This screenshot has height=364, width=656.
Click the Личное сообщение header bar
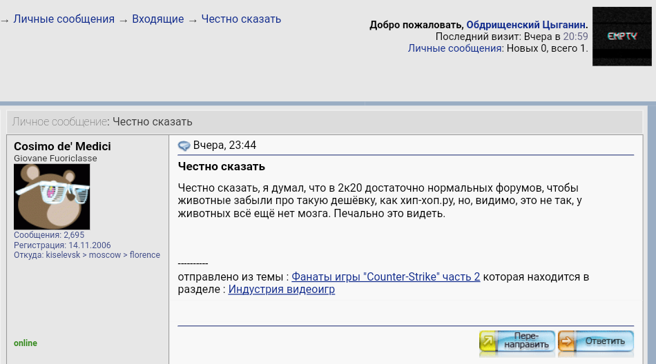click(102, 122)
